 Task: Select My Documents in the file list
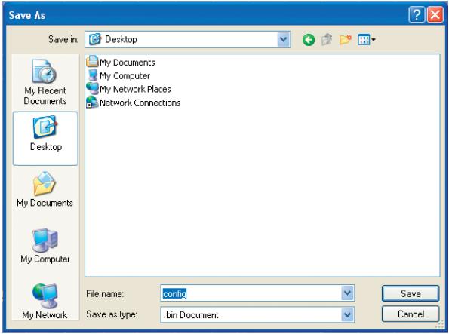click(121, 62)
